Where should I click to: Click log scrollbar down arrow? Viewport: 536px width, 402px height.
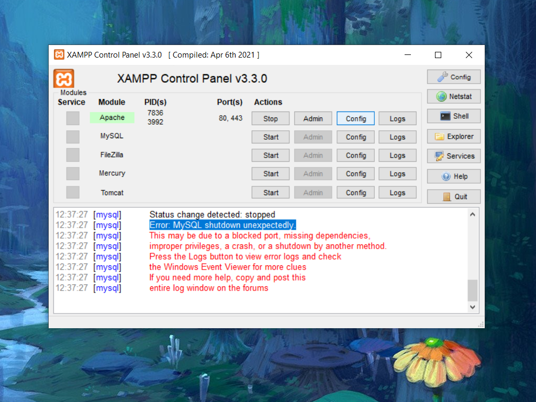pos(473,307)
